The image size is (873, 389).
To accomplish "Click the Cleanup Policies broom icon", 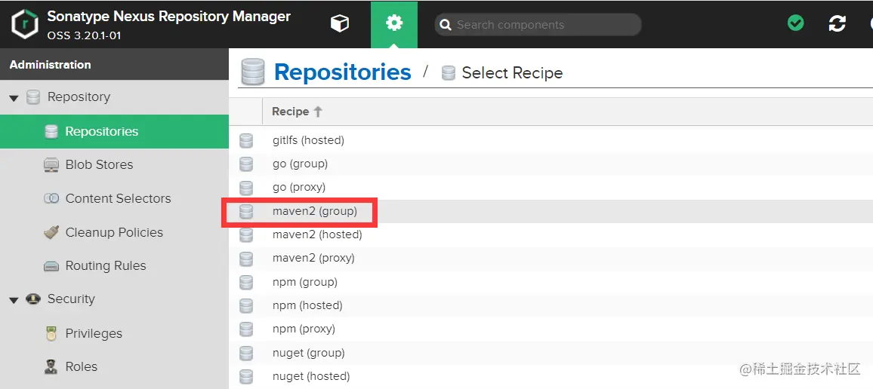I will pyautogui.click(x=51, y=232).
